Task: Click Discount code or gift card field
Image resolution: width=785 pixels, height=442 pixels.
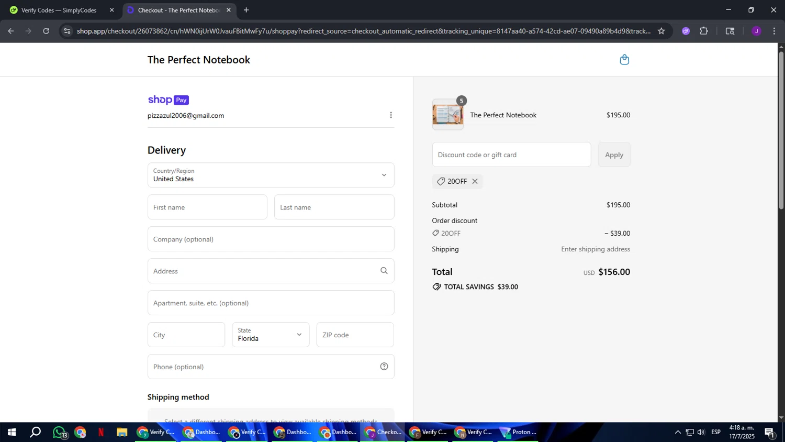Action: [511, 154]
